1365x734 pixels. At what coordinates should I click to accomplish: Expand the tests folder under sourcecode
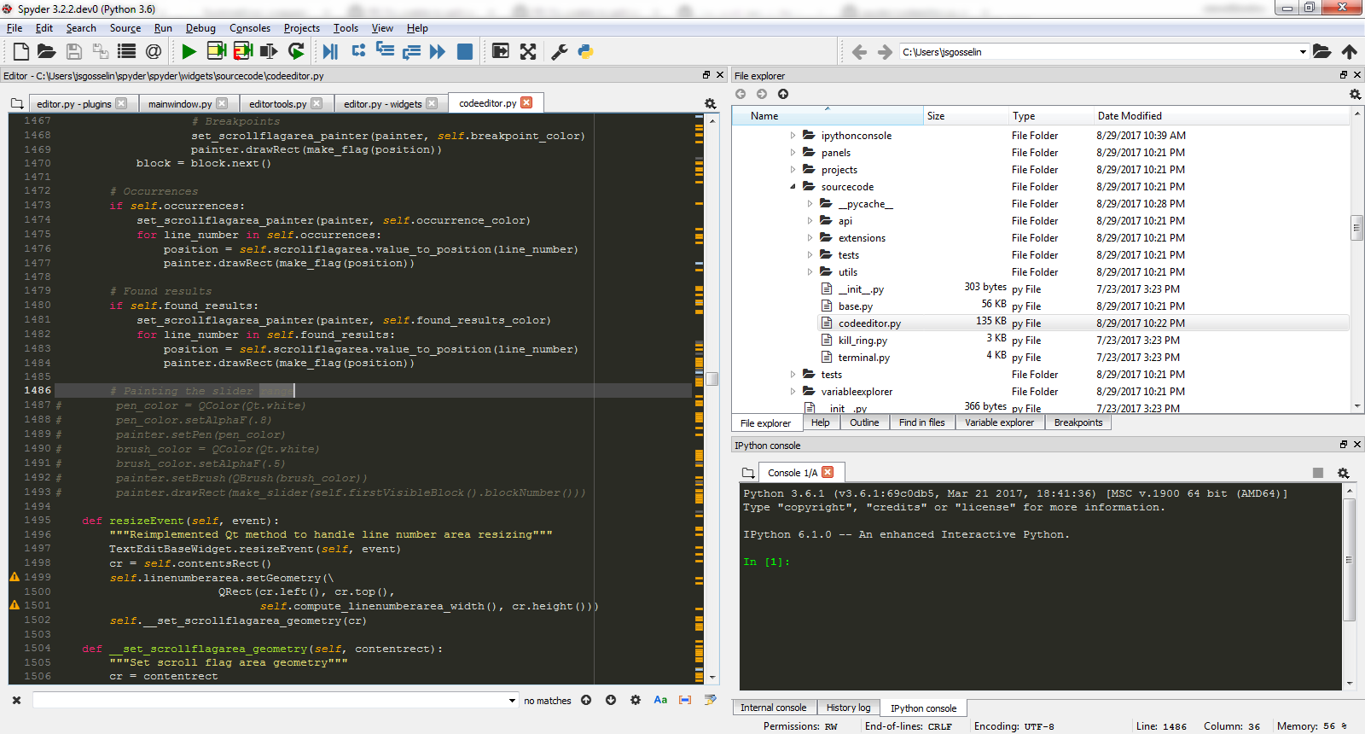click(x=810, y=255)
